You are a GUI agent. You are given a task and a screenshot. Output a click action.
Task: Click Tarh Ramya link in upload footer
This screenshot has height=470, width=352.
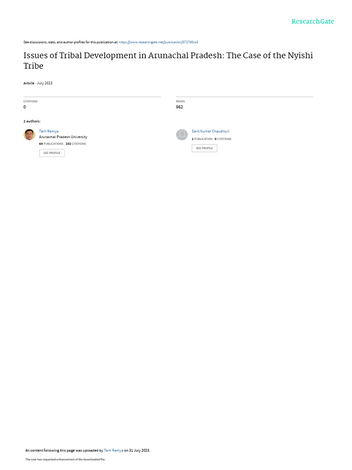114,450
